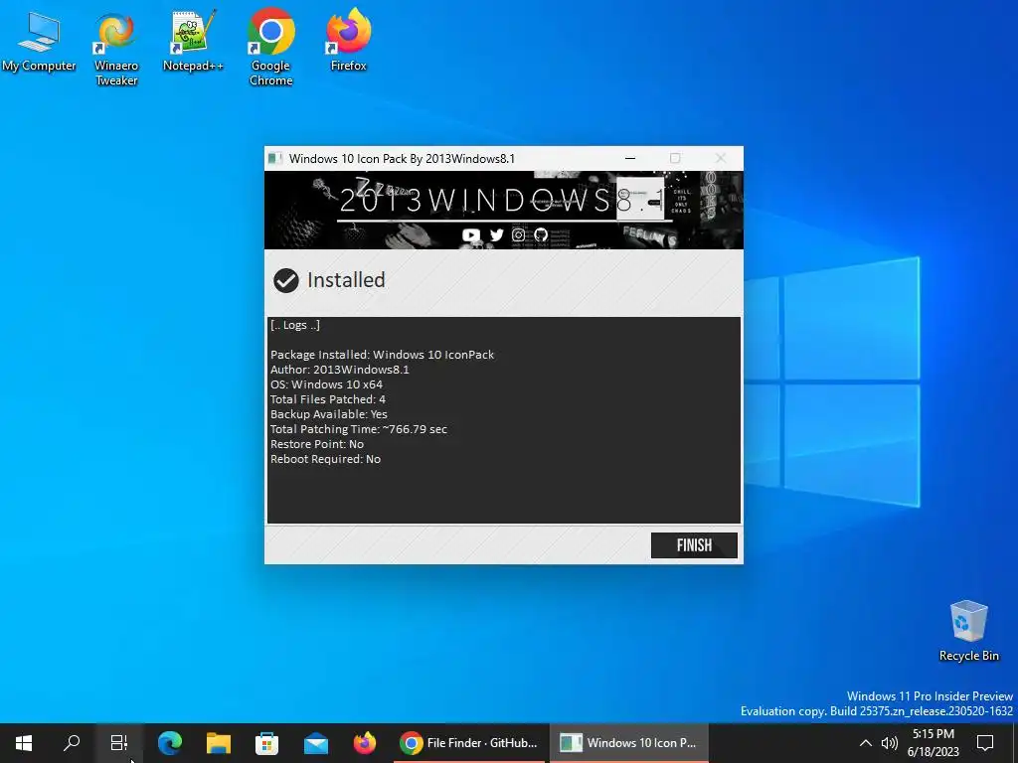Select the Google Chrome desktop shortcut

270,48
